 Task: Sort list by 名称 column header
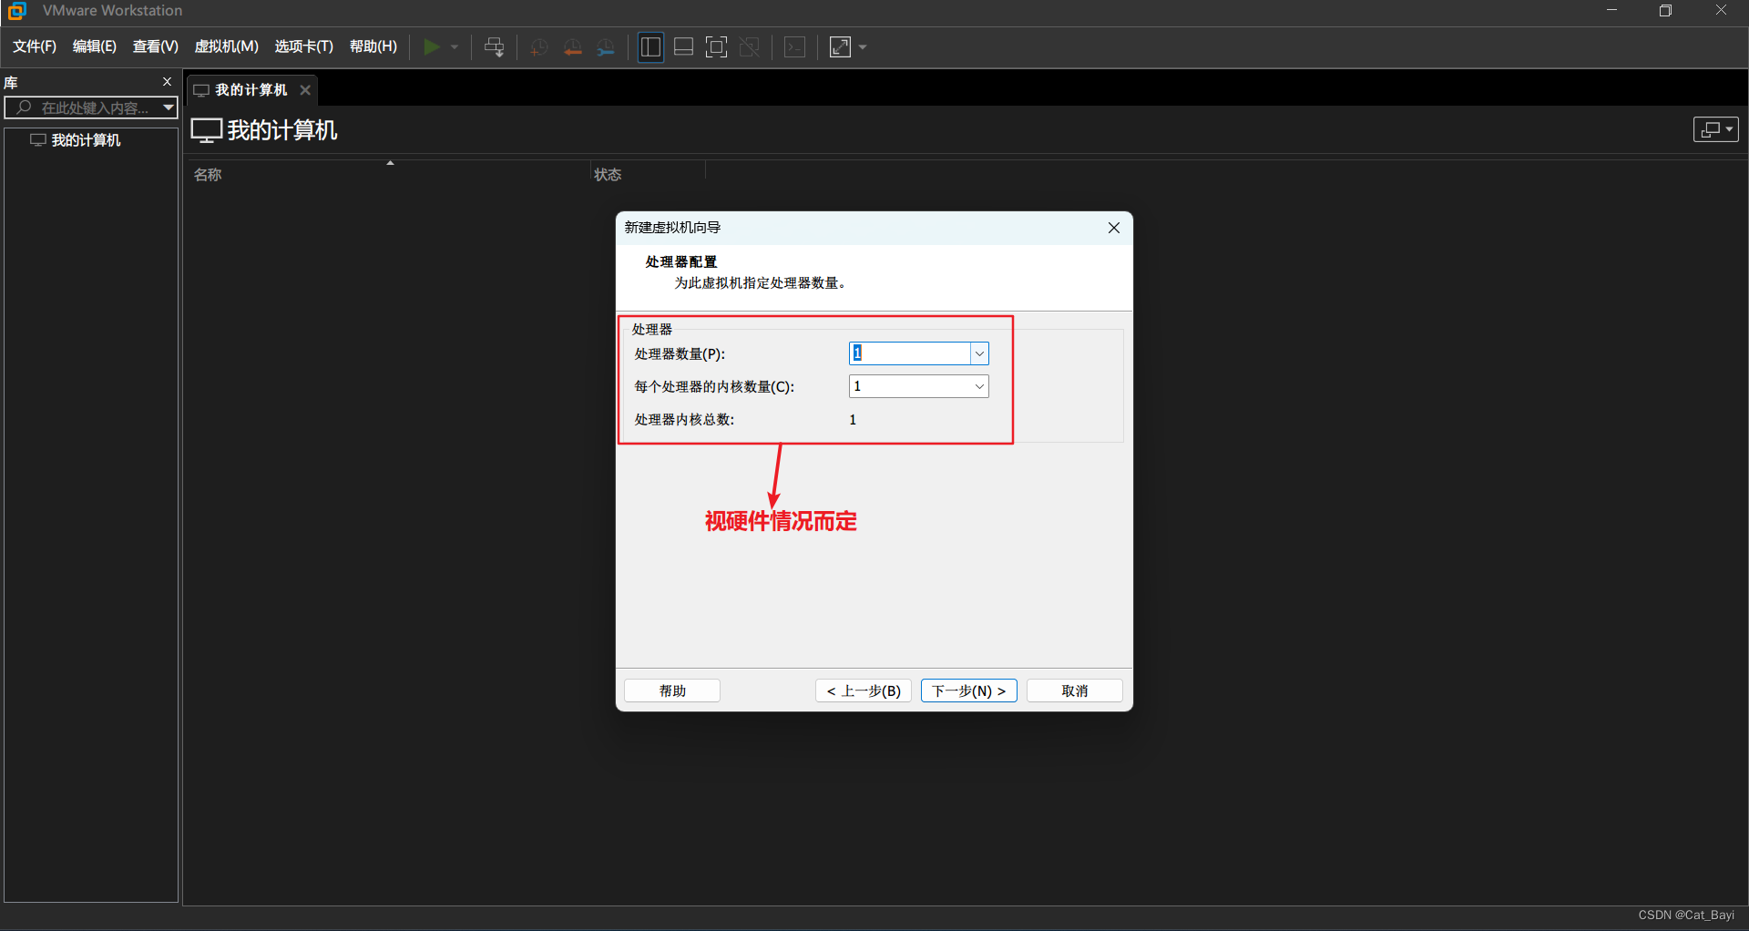coord(208,175)
